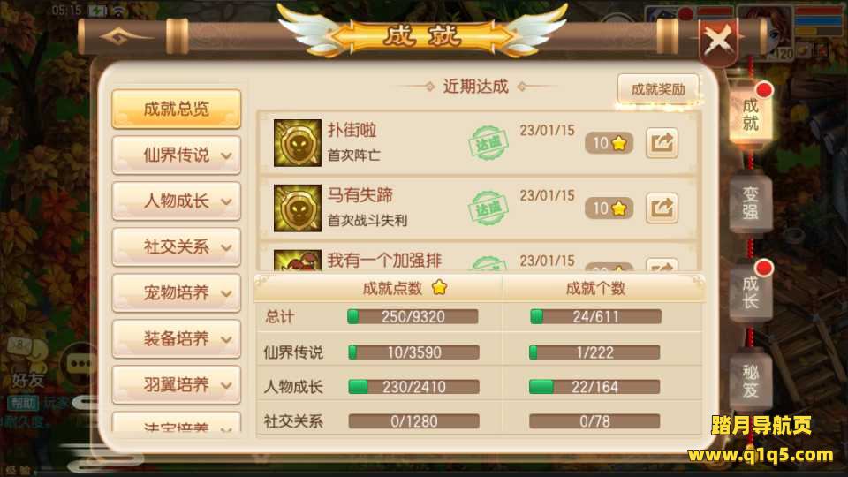
Task: Share the 扑街啦 achievement
Action: point(662,143)
